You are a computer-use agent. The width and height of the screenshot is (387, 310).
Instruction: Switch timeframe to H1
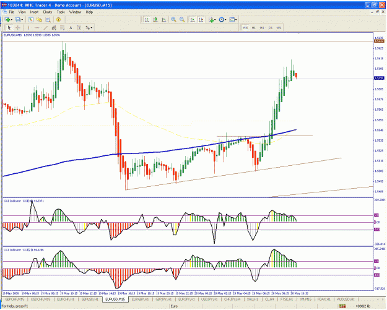click(x=253, y=28)
